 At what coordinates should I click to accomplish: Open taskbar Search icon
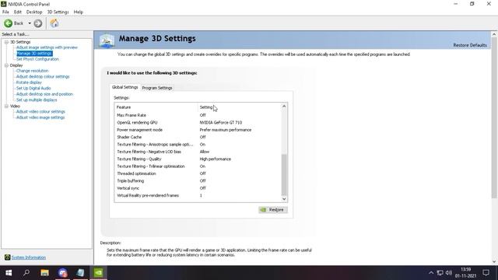[26, 273]
